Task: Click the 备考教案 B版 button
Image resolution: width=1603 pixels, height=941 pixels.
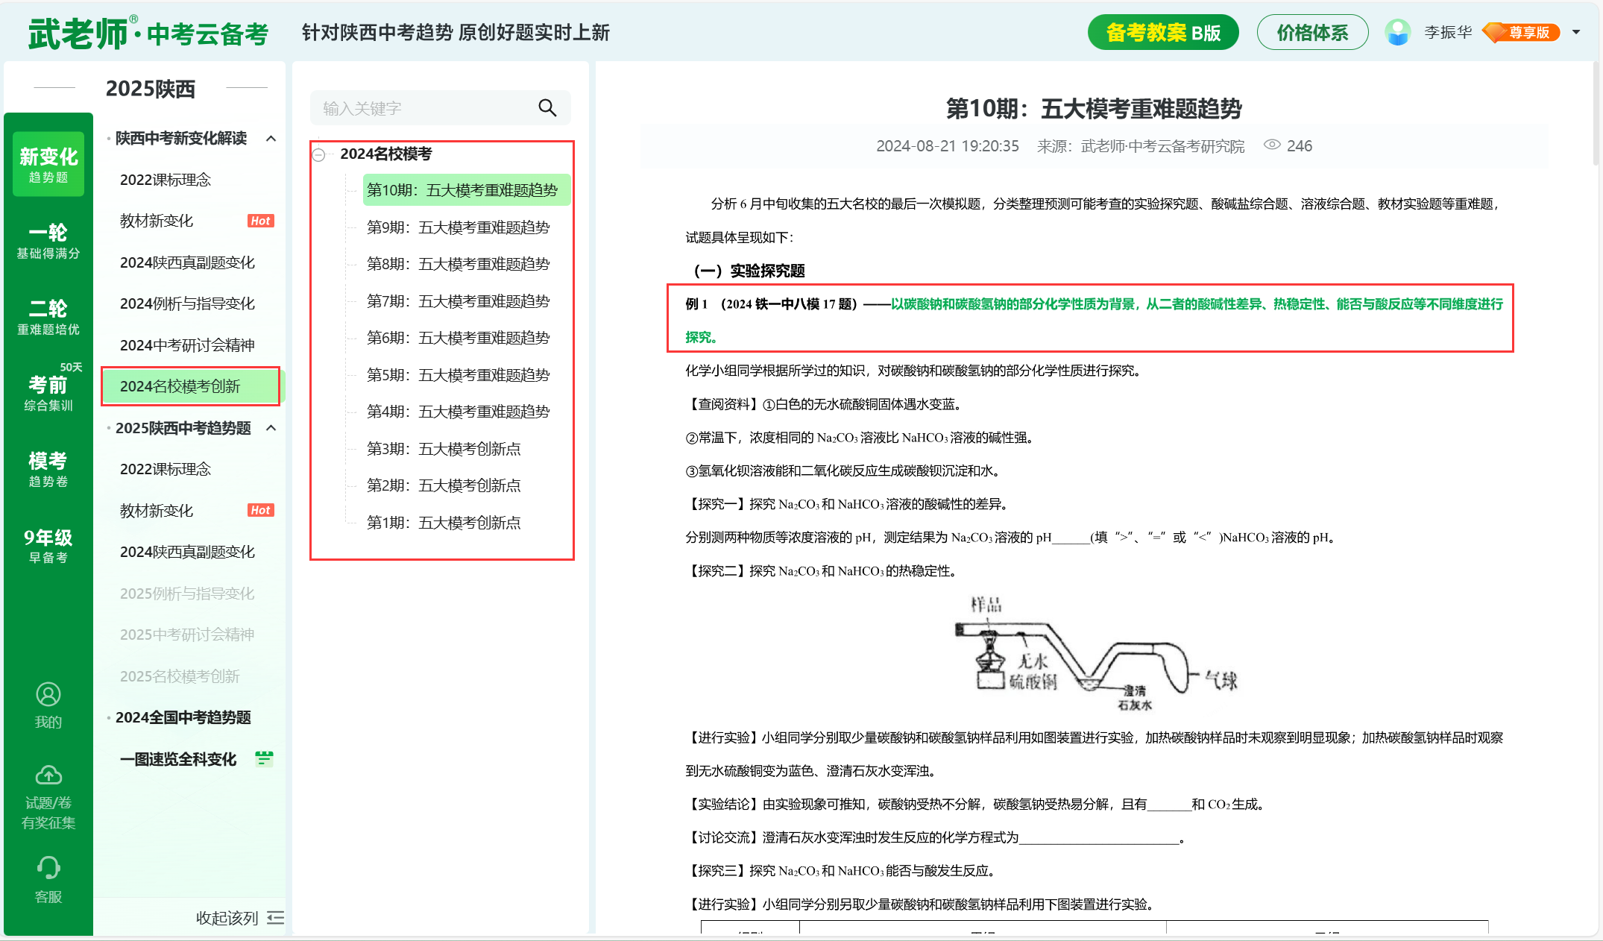Action: [x=1163, y=32]
